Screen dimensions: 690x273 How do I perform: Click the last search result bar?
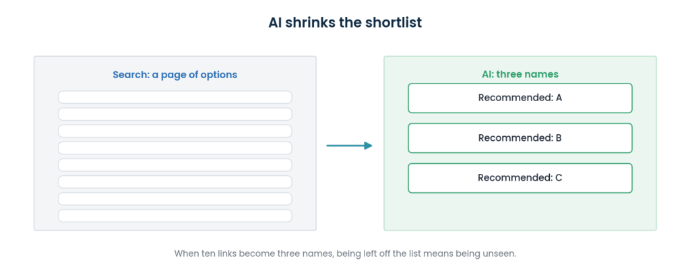175,216
